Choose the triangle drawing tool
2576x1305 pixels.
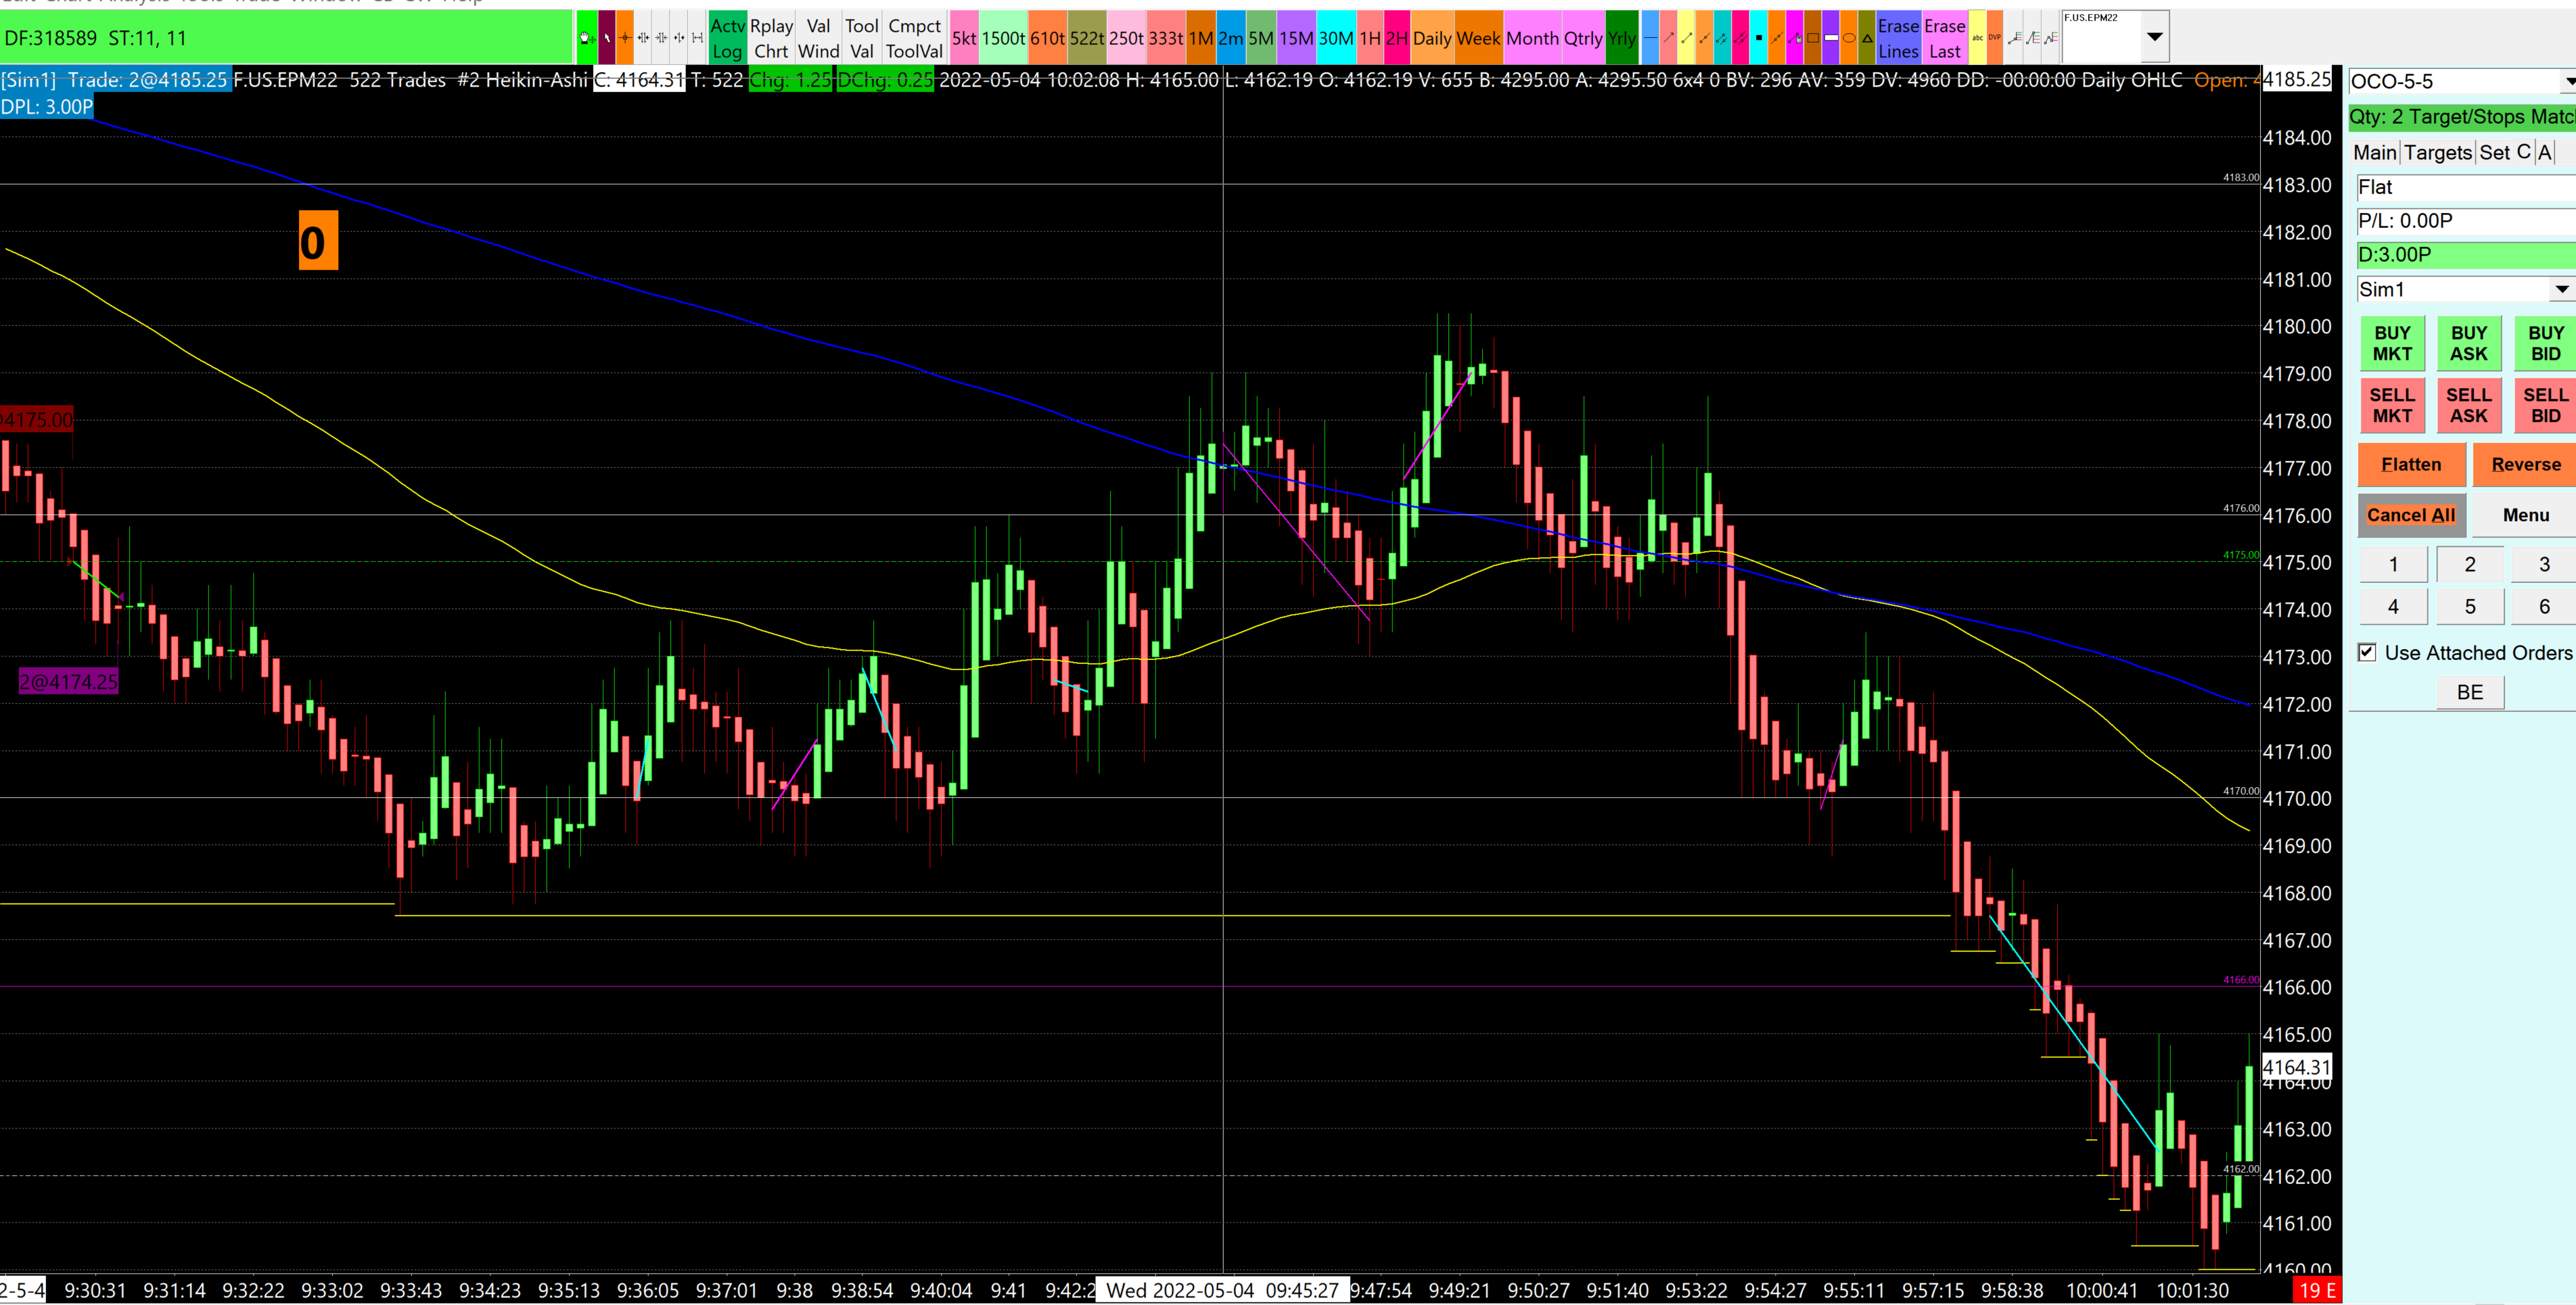(x=1867, y=38)
